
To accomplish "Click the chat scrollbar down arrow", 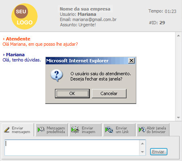I will [178, 118].
